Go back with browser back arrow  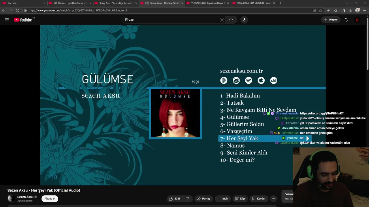(4, 10)
